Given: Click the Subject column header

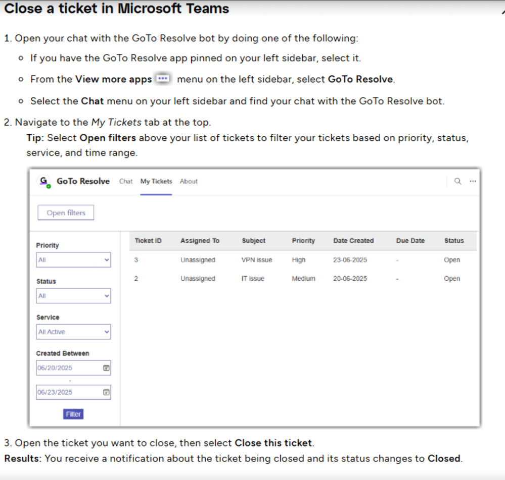Looking at the screenshot, I should click(x=253, y=241).
